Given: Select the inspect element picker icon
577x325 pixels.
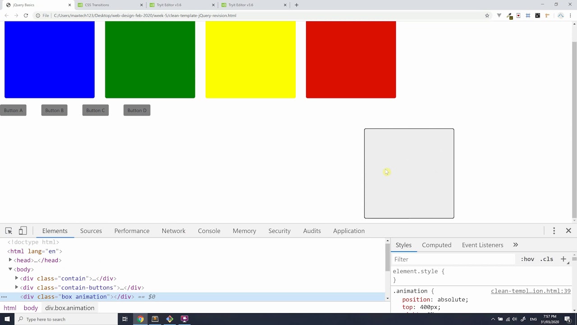Looking at the screenshot, I should (9, 231).
